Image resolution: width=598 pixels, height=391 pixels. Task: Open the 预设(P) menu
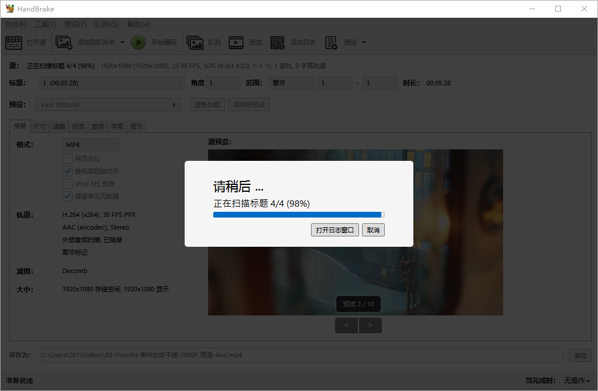(x=75, y=25)
